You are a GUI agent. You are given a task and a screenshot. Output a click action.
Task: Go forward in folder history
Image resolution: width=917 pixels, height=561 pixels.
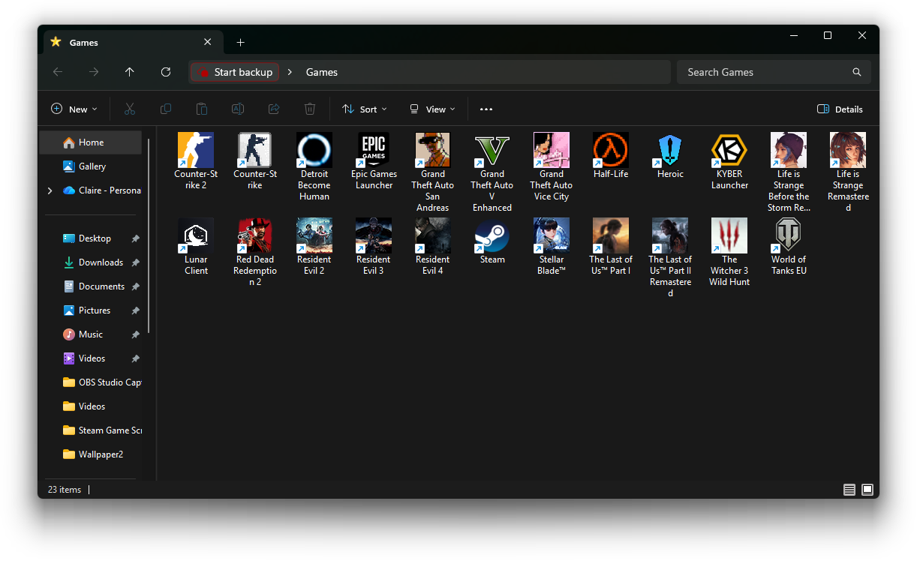click(x=94, y=72)
